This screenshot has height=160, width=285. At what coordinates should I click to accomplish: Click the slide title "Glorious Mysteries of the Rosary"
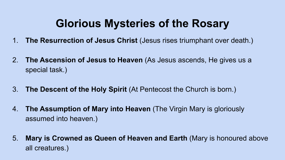click(142, 24)
